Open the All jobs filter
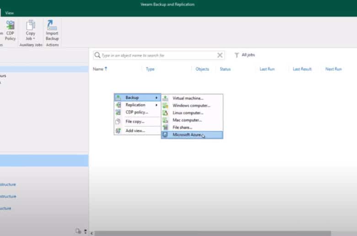Viewport: 357px width, 236px height. (248, 55)
